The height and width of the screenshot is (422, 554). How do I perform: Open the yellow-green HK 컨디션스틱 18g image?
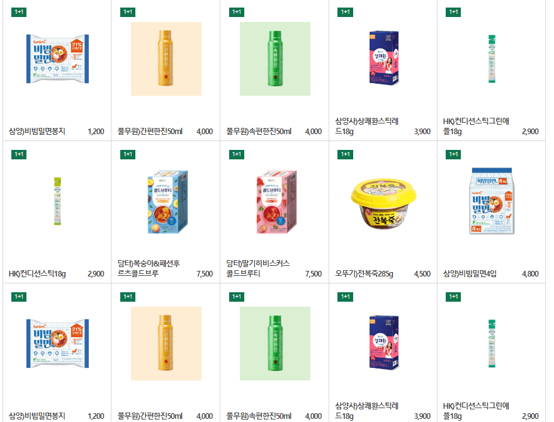pos(57,201)
